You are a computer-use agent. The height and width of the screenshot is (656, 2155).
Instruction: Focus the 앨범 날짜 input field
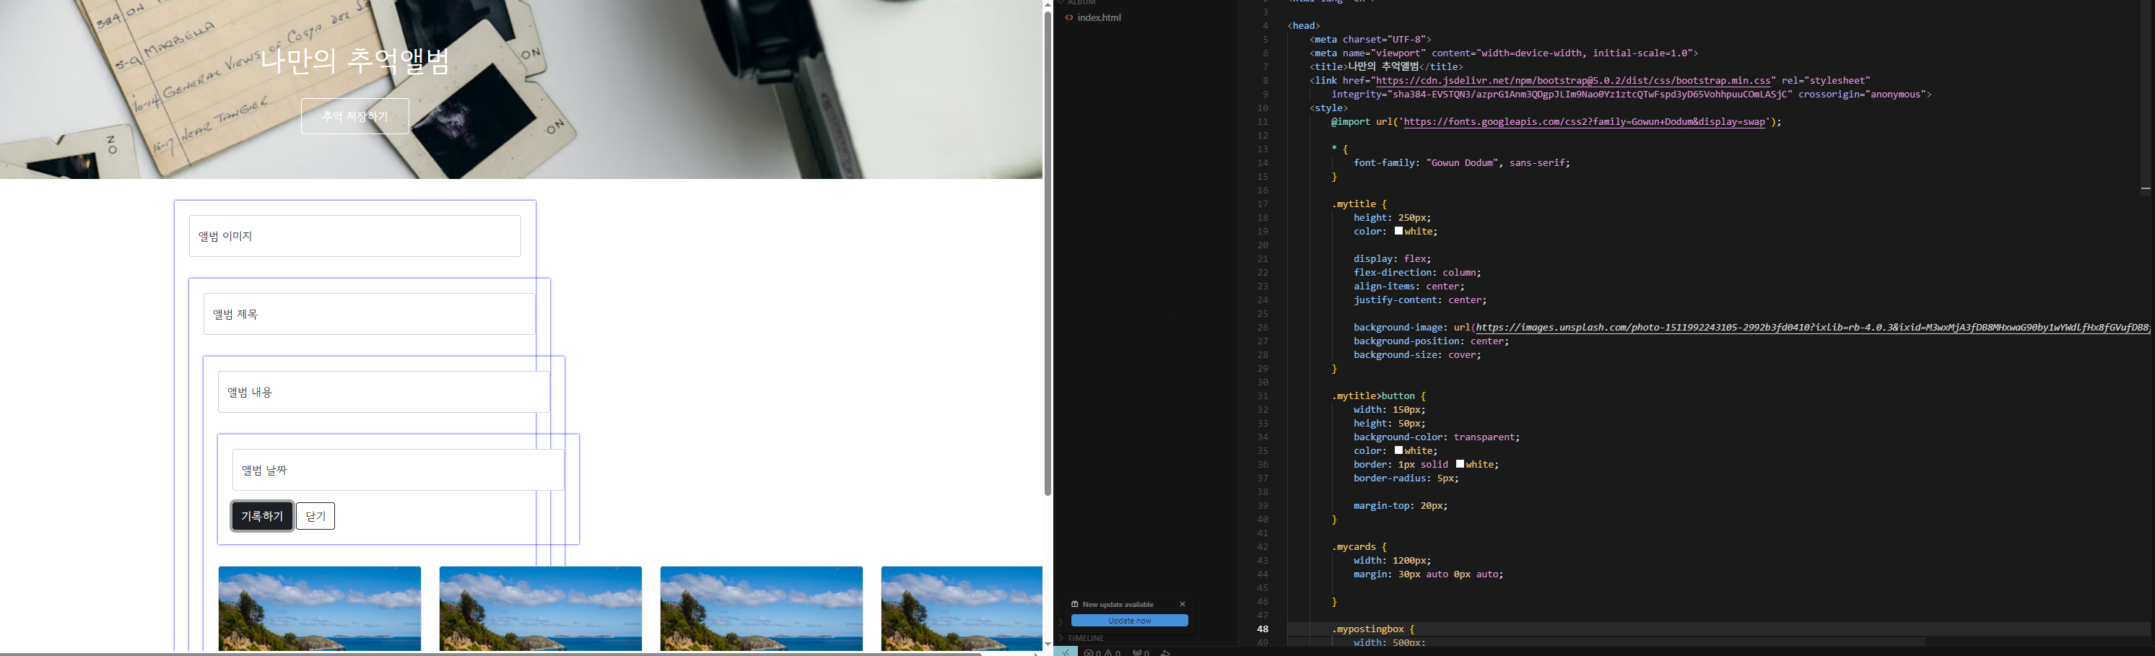[399, 471]
